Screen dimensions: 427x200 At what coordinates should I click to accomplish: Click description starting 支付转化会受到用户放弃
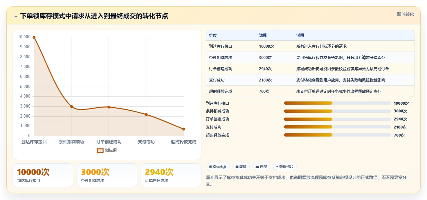341,80
